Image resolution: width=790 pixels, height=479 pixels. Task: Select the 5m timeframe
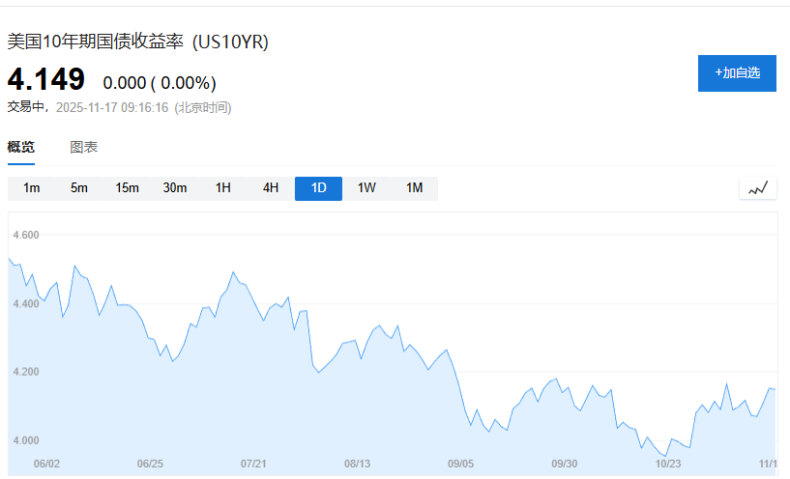[79, 188]
